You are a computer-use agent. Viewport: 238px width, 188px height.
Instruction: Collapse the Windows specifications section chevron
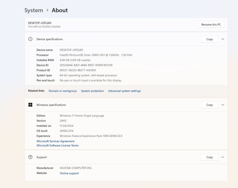[223, 105]
